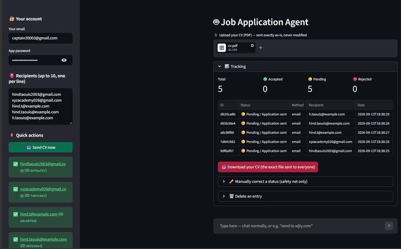This screenshot has height=249, width=401.
Task: Click the Total count value 5
Action: 220,89
